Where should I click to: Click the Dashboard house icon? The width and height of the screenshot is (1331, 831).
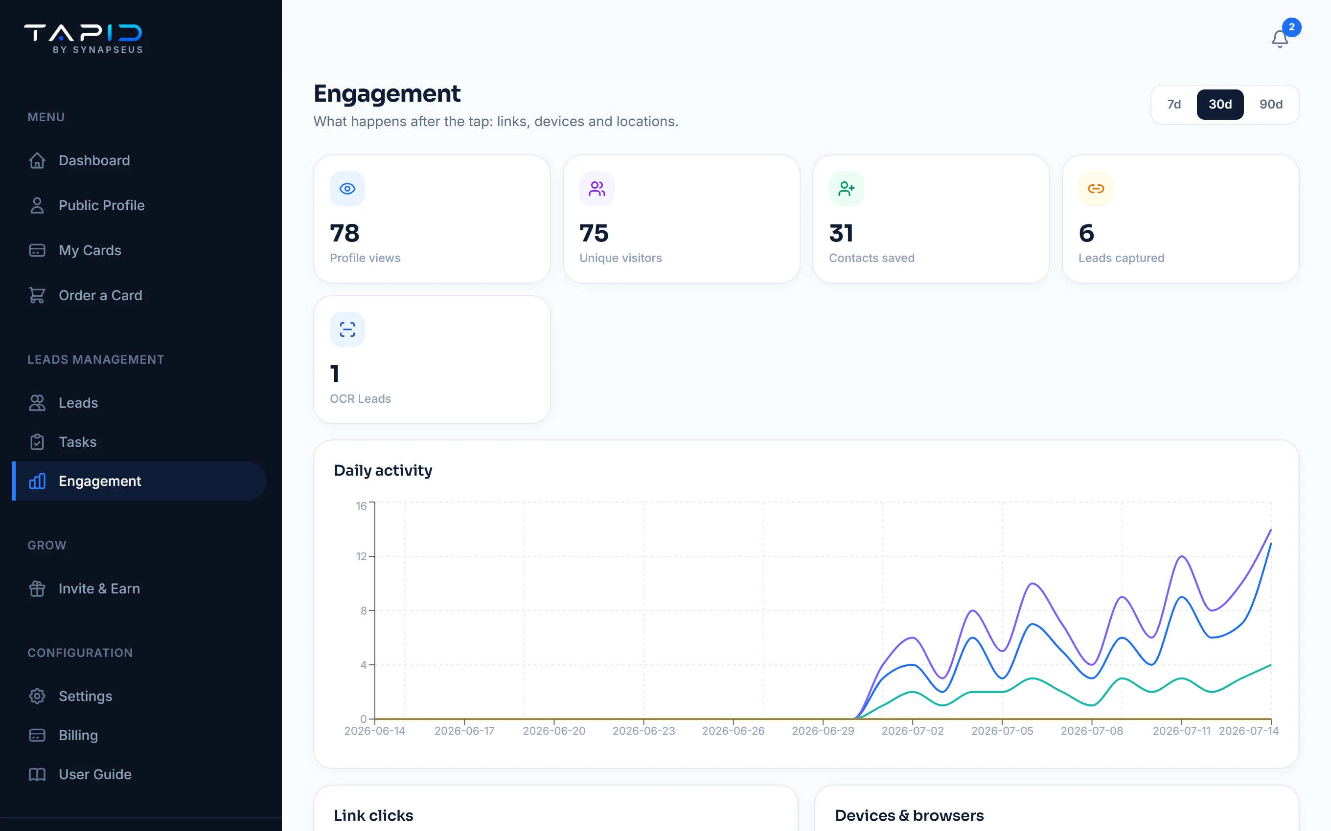pos(37,160)
